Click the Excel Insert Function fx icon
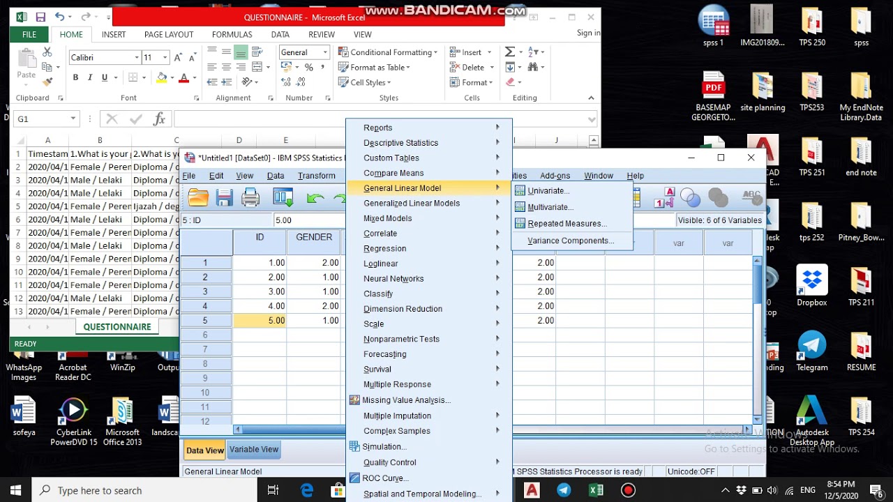This screenshot has height=502, width=893. pos(159,119)
